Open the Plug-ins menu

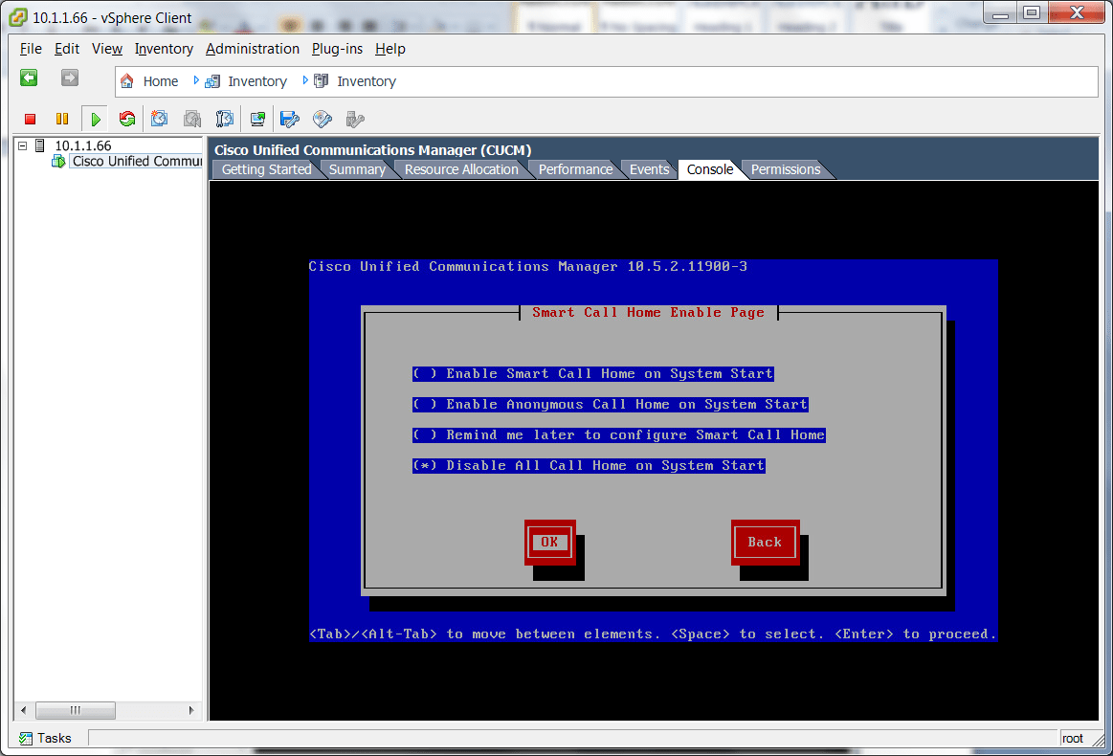click(x=337, y=49)
